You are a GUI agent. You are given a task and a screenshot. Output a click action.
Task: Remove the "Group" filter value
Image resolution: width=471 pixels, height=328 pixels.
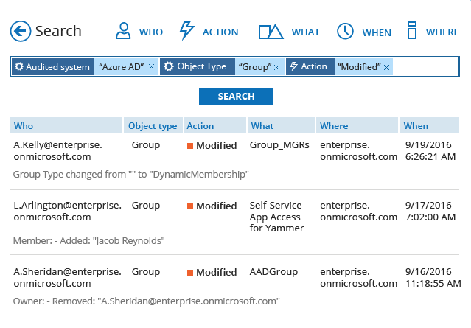[276, 67]
